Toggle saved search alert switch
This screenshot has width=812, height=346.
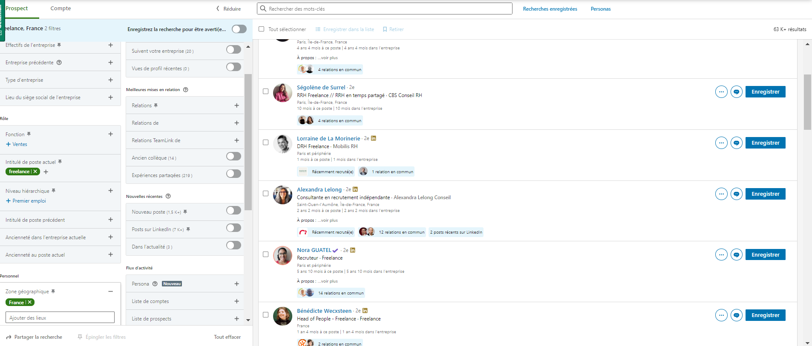(239, 29)
